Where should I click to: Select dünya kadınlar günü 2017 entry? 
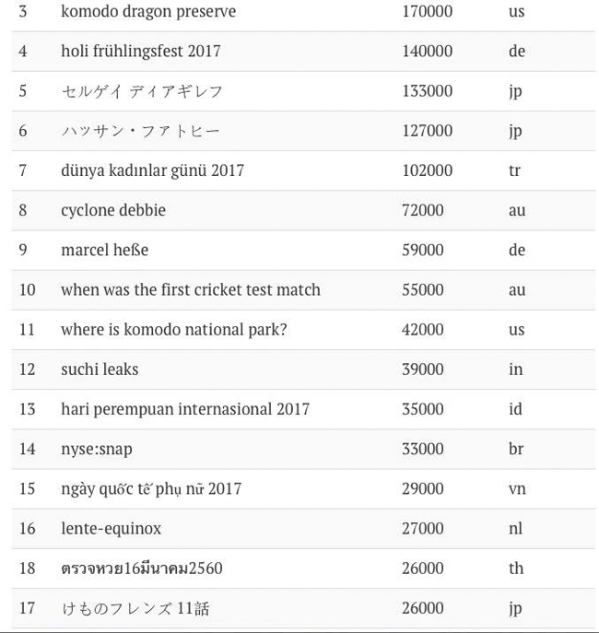pyautogui.click(x=152, y=170)
